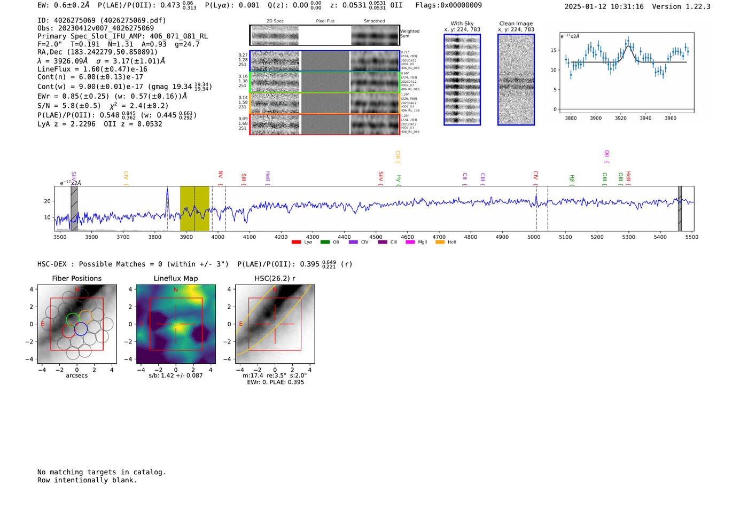Open the Fiber Positions panel
Viewport: 748px width, 509px height.
pyautogui.click(x=77, y=324)
